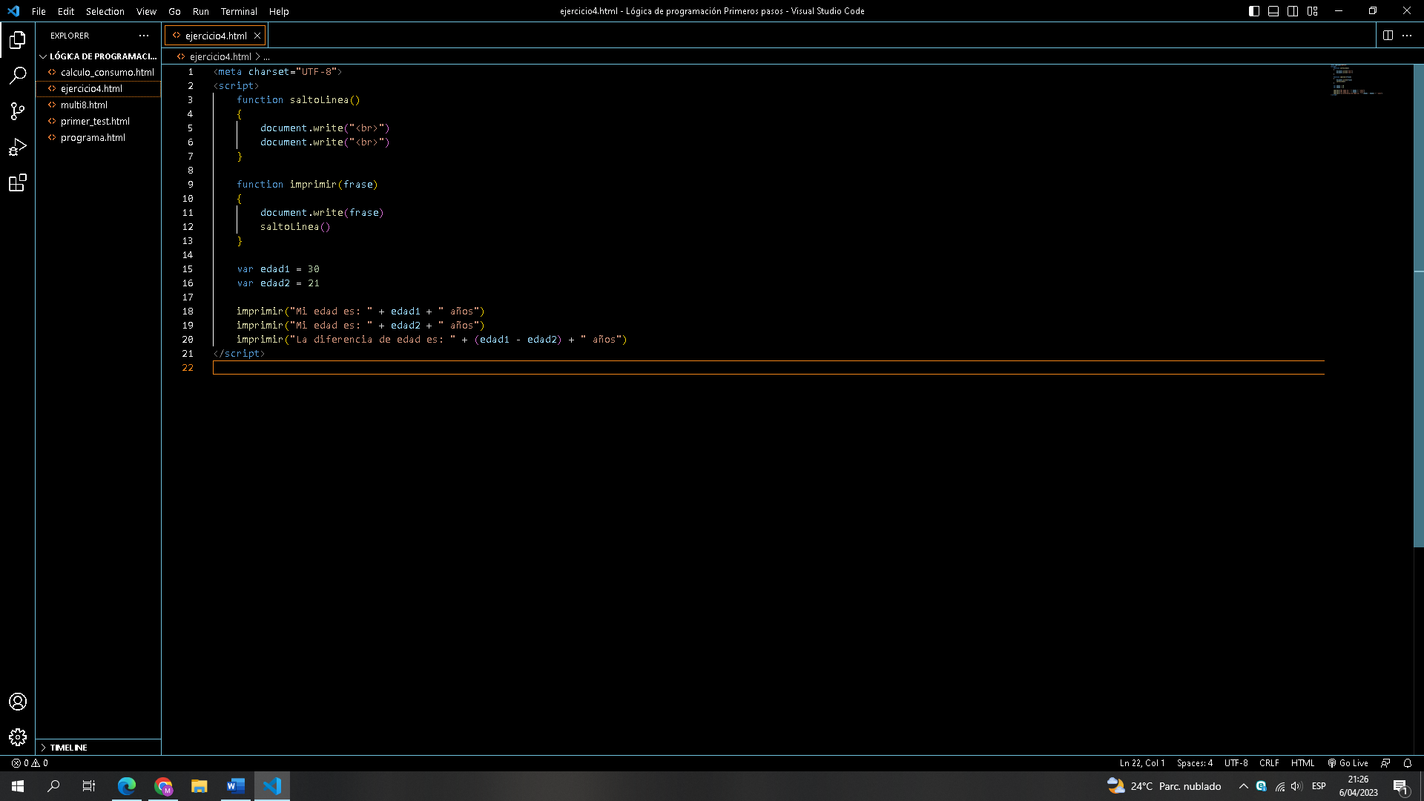Click 'var edad1 = 30' code line
Screen dimensions: 1424x801
(278, 269)
